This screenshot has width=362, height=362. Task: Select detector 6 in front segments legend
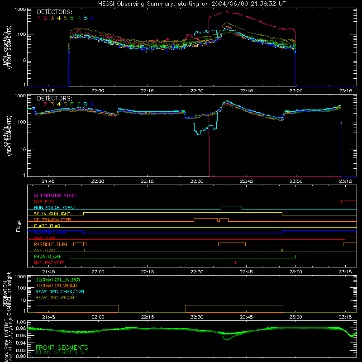point(72,18)
